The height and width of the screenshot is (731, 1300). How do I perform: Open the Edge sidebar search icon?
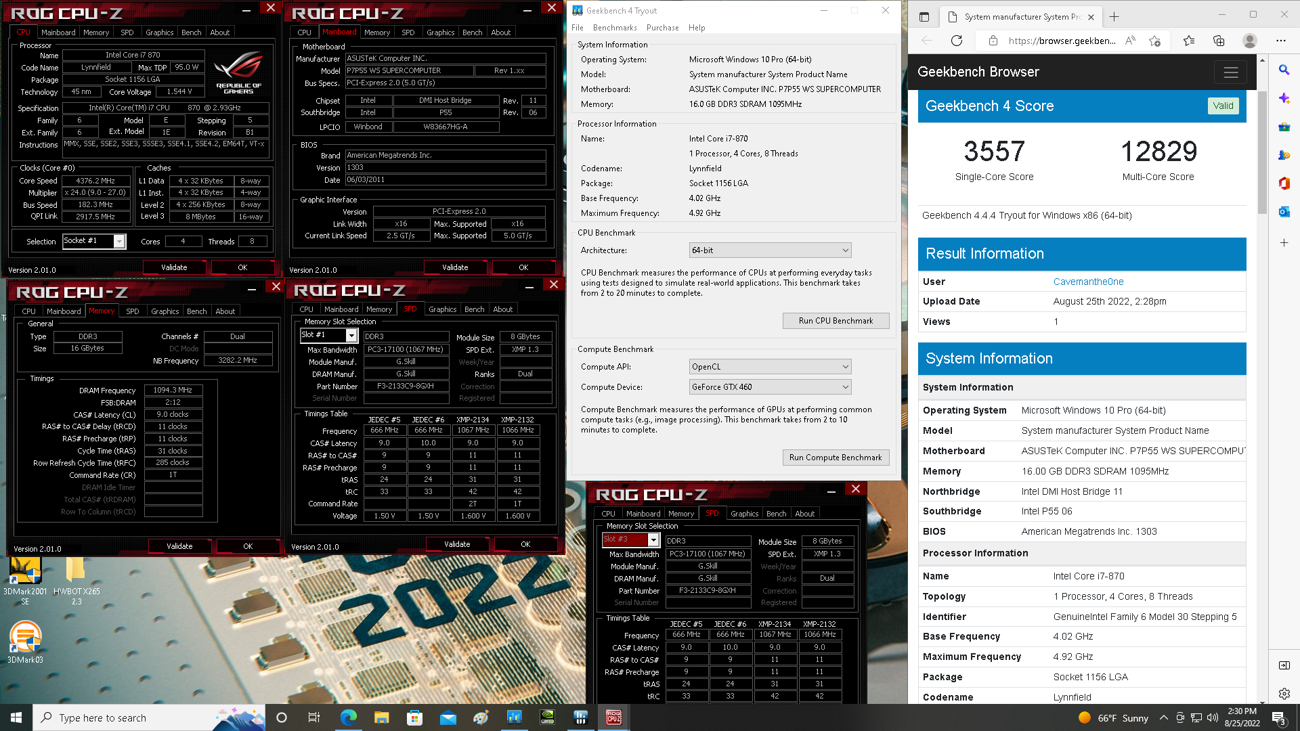pos(1284,70)
